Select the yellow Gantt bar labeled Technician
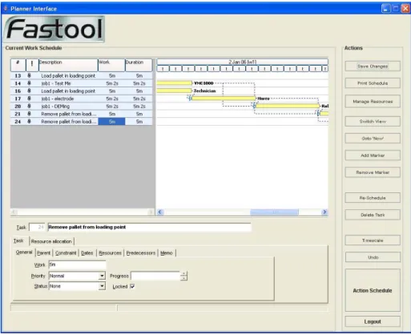This screenshot has width=411, height=335. point(174,91)
